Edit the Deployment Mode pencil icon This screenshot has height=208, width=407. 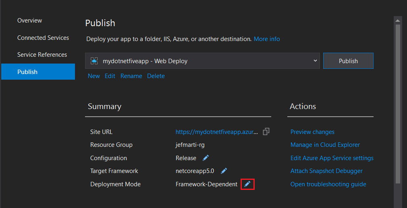point(247,184)
